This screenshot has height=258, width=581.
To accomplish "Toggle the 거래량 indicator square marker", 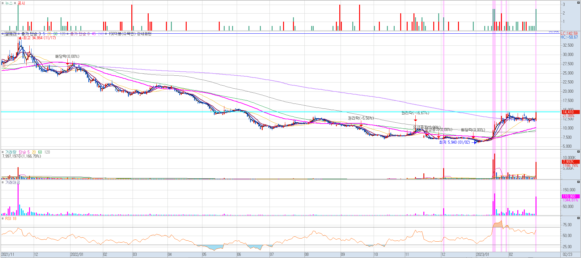I will point(3,152).
